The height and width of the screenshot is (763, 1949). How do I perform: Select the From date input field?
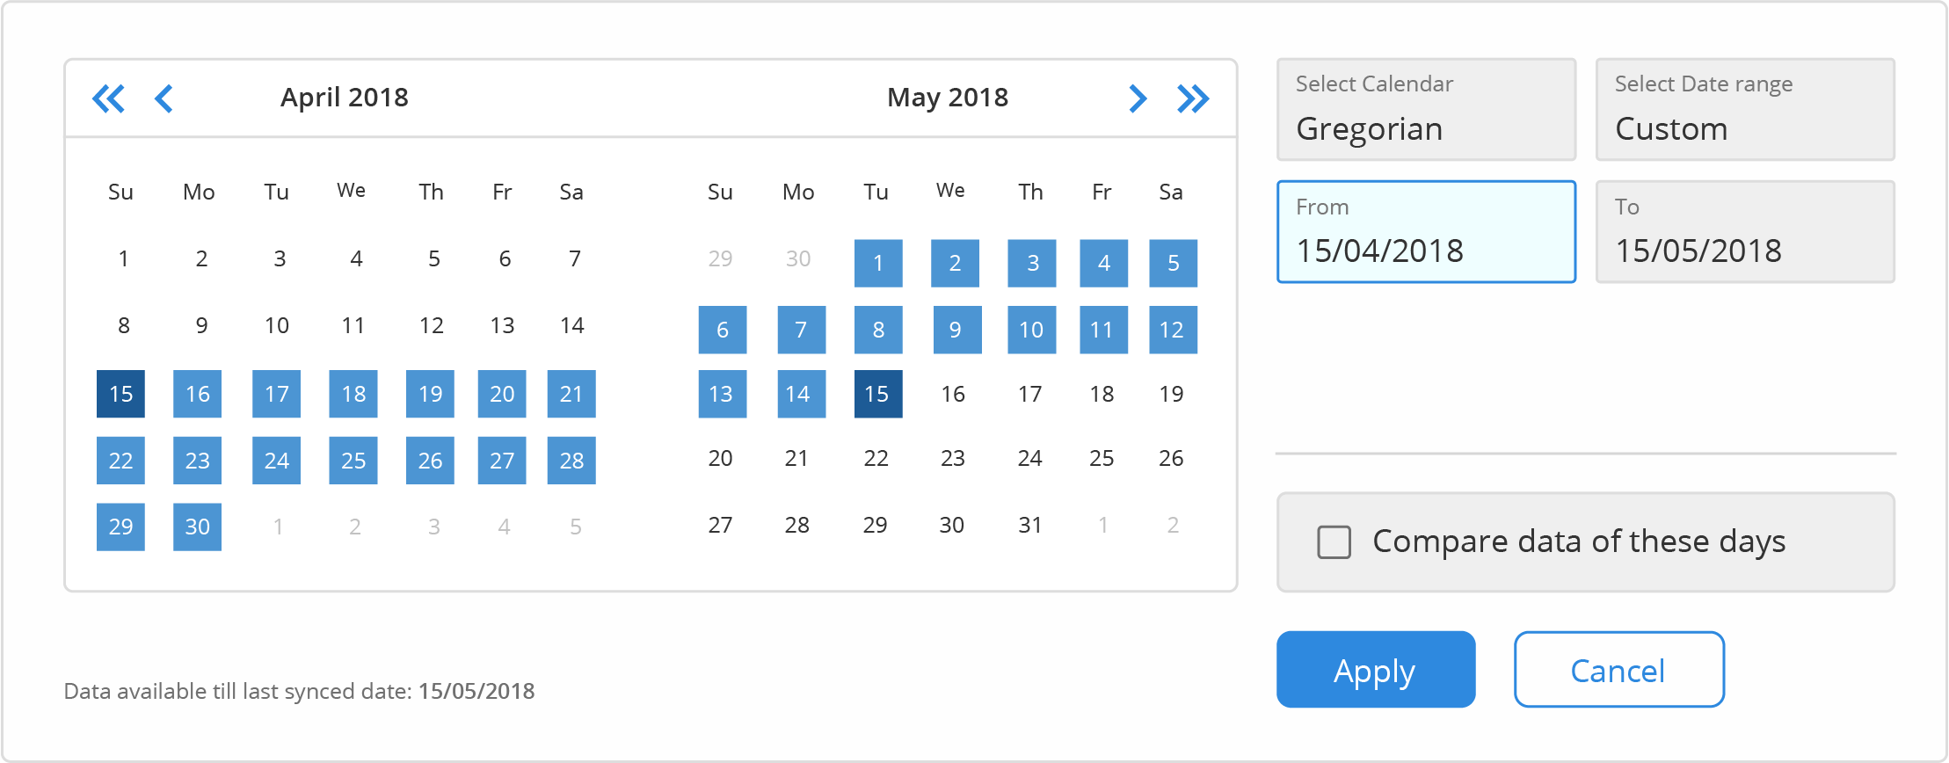(1426, 231)
